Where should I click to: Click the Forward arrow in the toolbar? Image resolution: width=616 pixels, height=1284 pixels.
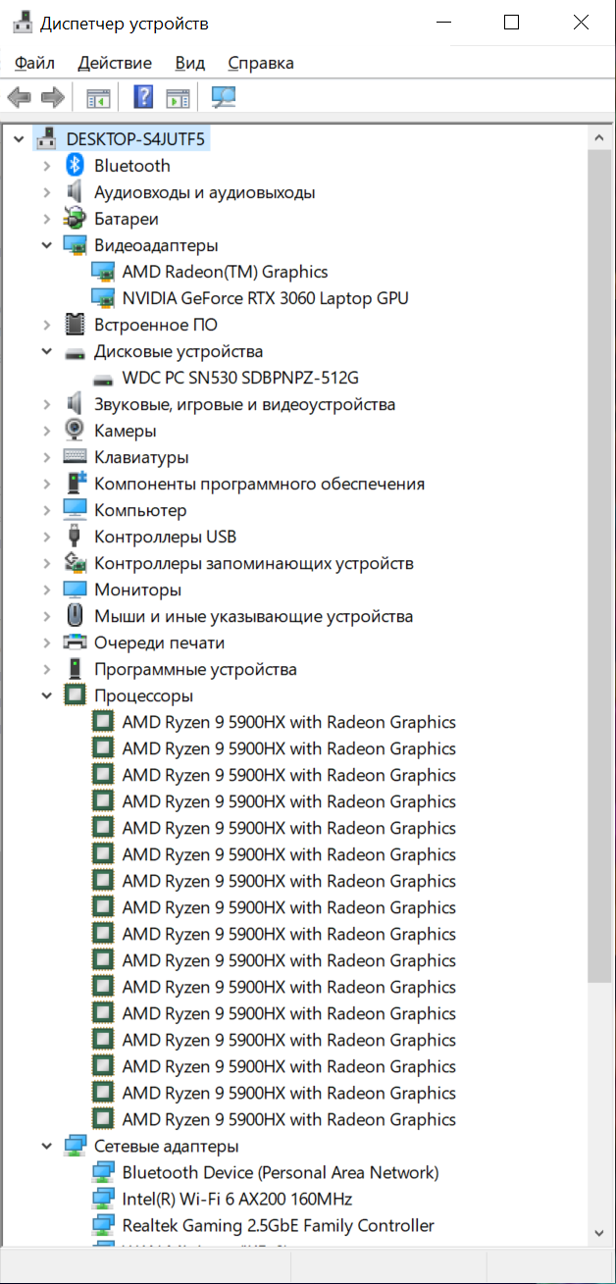point(52,97)
